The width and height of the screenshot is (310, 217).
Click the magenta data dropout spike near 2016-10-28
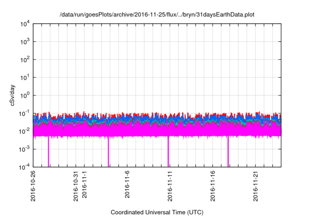(x=48, y=152)
